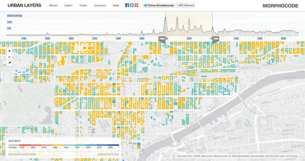Open the About menu item
The height and width of the screenshot is (161, 305).
[53, 5]
